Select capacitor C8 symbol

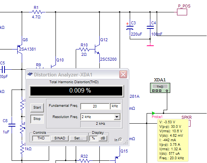(12, 125)
